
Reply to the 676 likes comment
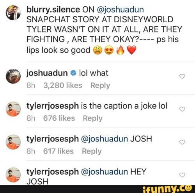[93, 118]
